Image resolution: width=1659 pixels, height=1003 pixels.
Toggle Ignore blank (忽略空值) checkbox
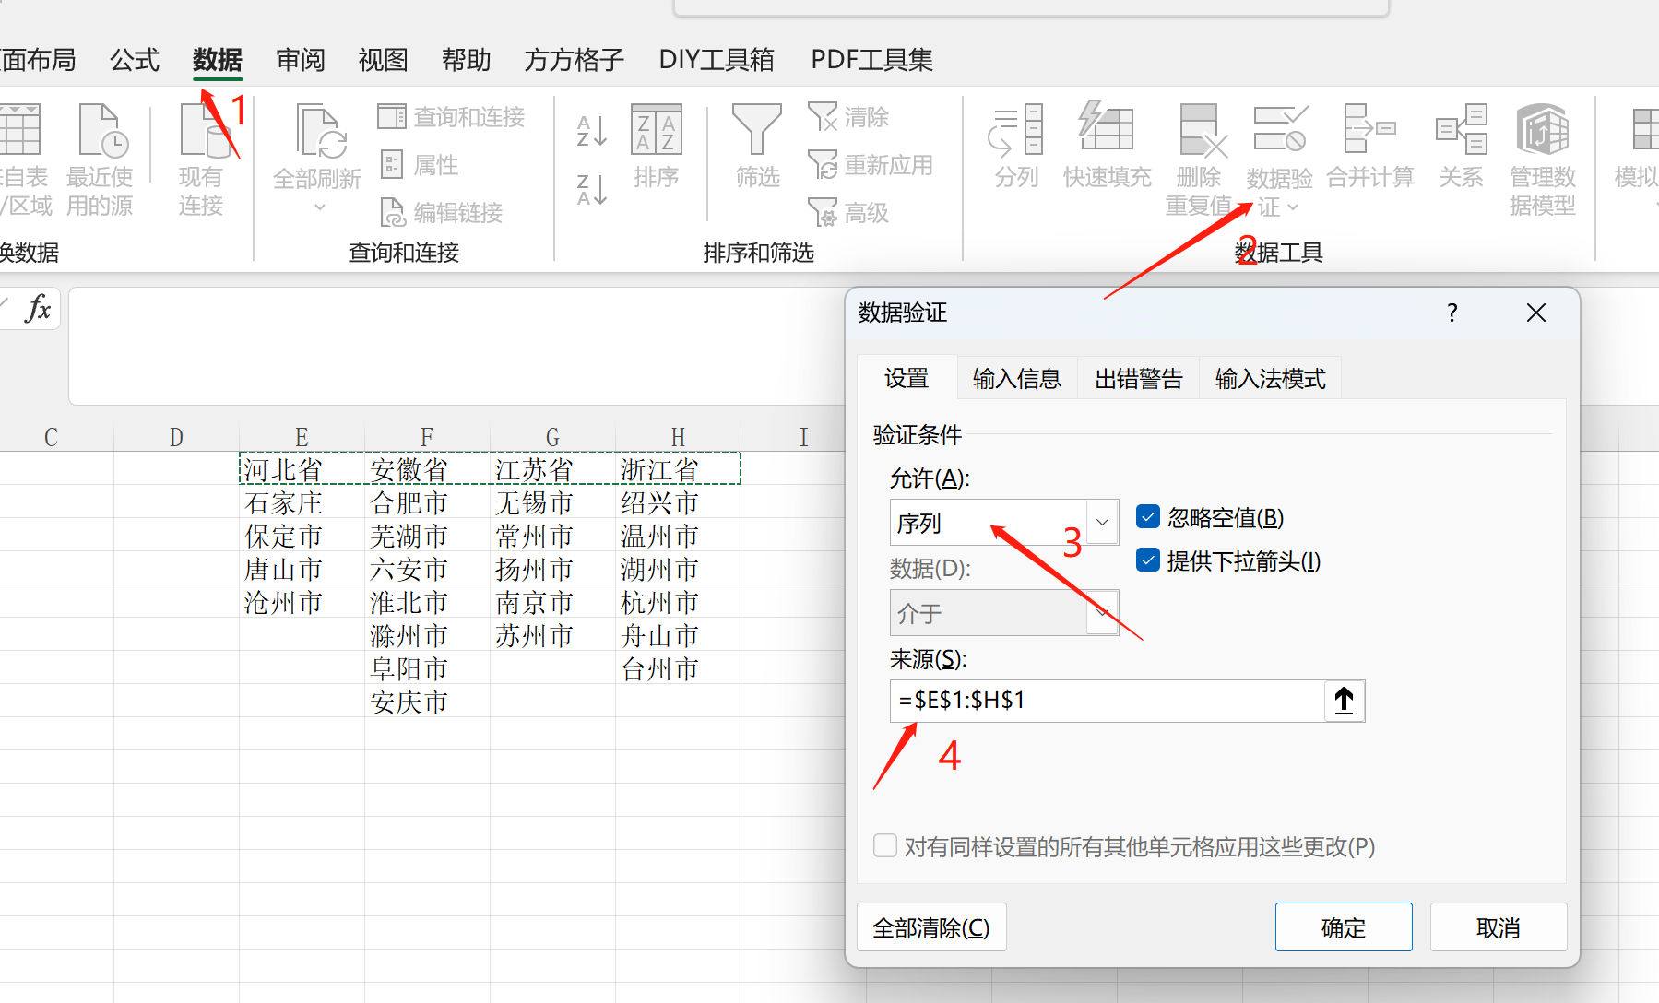coord(1148,517)
